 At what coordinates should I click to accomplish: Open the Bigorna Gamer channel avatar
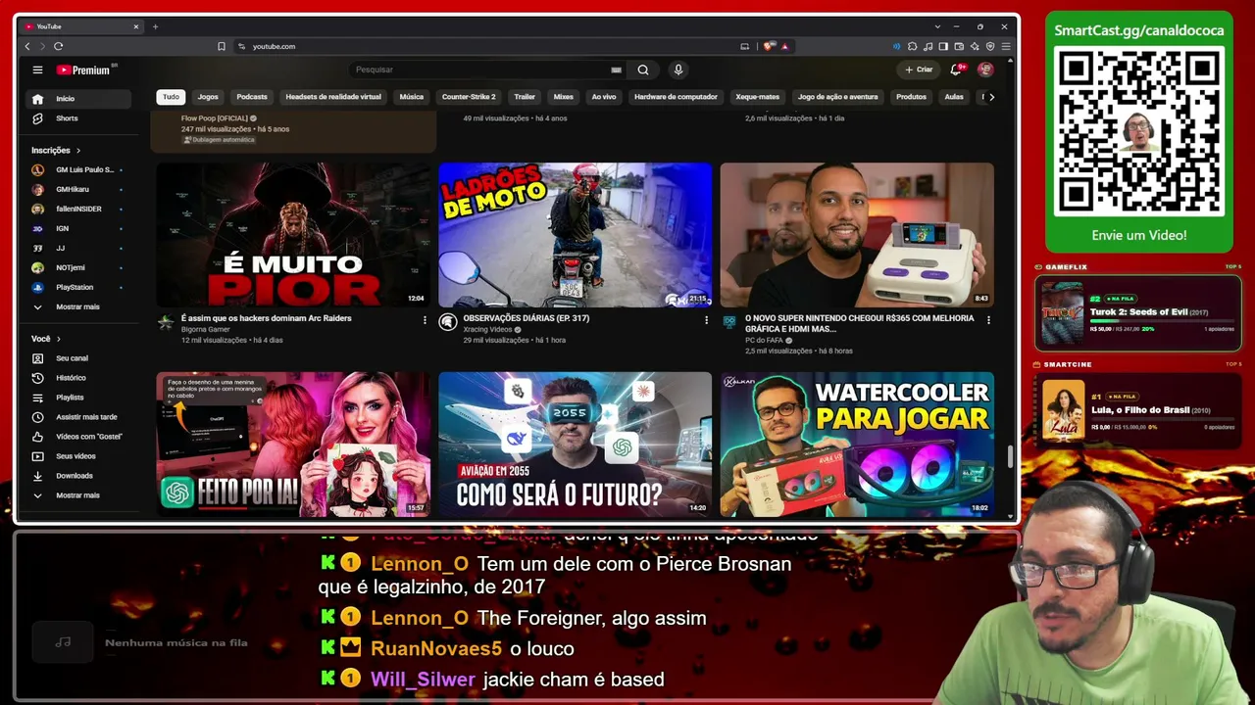pyautogui.click(x=166, y=323)
